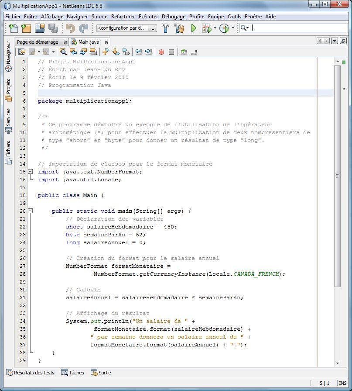Close the Page de démarrage tab
The height and width of the screenshot is (391, 352).
pos(65,42)
